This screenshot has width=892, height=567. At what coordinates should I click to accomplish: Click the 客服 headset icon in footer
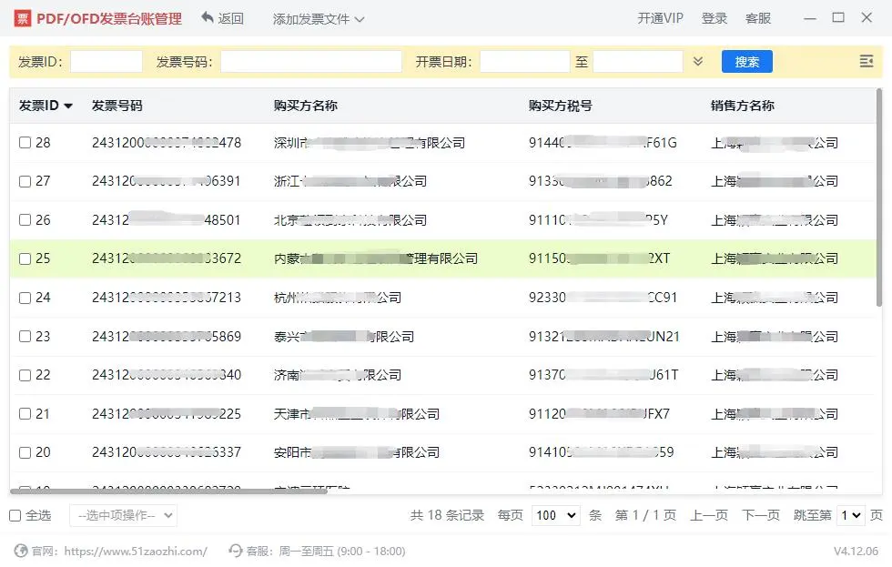[x=236, y=551]
